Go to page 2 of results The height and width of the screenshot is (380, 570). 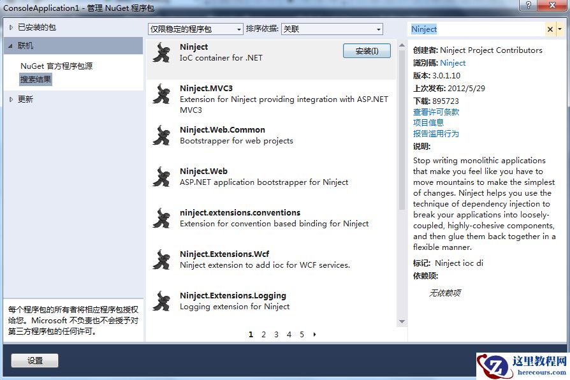[263, 335]
